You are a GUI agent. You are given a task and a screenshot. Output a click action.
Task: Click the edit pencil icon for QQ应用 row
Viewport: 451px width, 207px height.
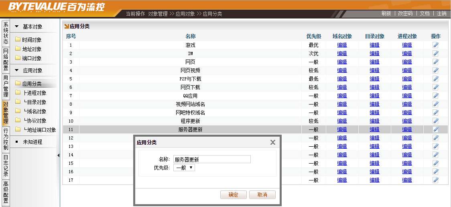point(435,96)
